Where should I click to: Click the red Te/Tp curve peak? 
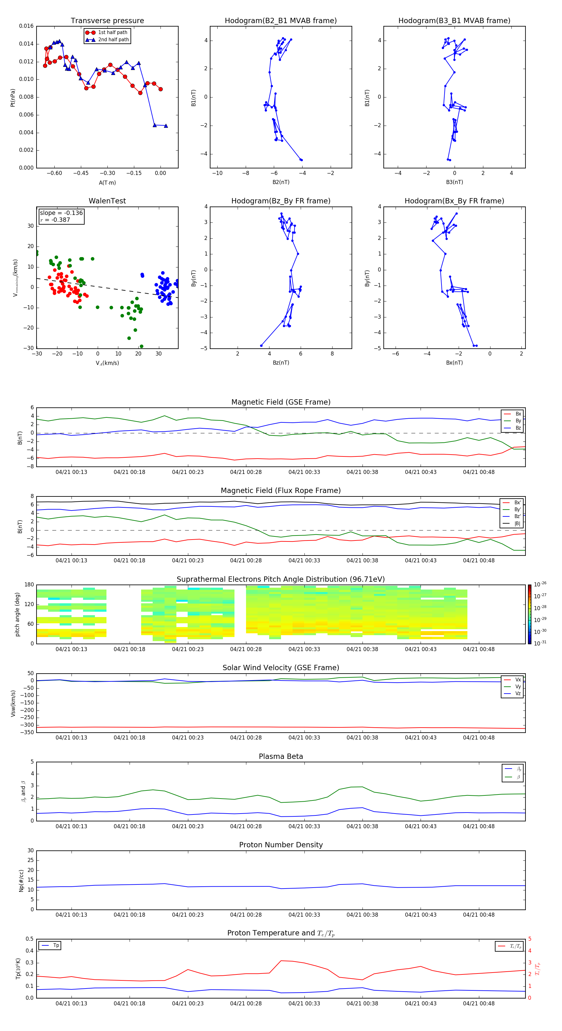pos(281,961)
